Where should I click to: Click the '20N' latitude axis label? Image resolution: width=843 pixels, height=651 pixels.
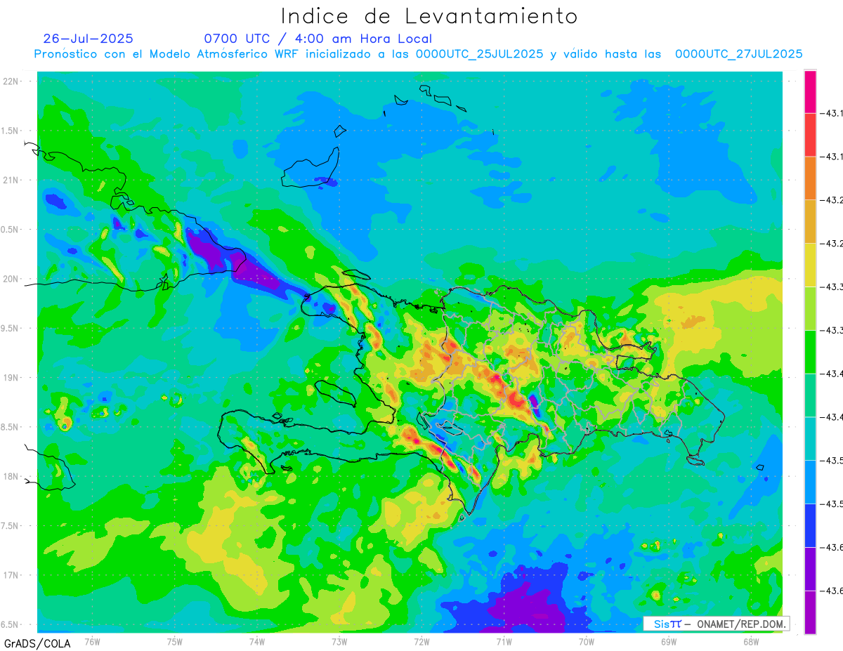11,279
